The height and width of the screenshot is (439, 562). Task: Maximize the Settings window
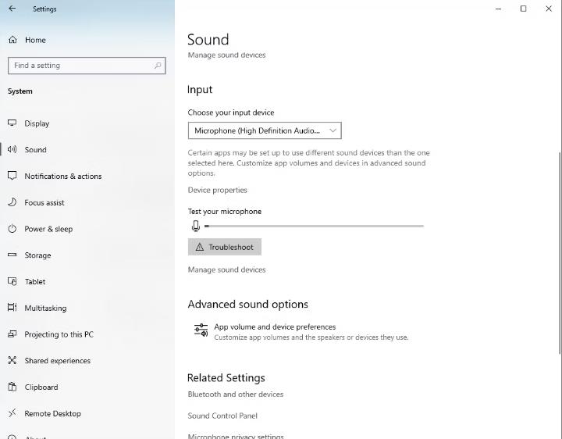523,9
